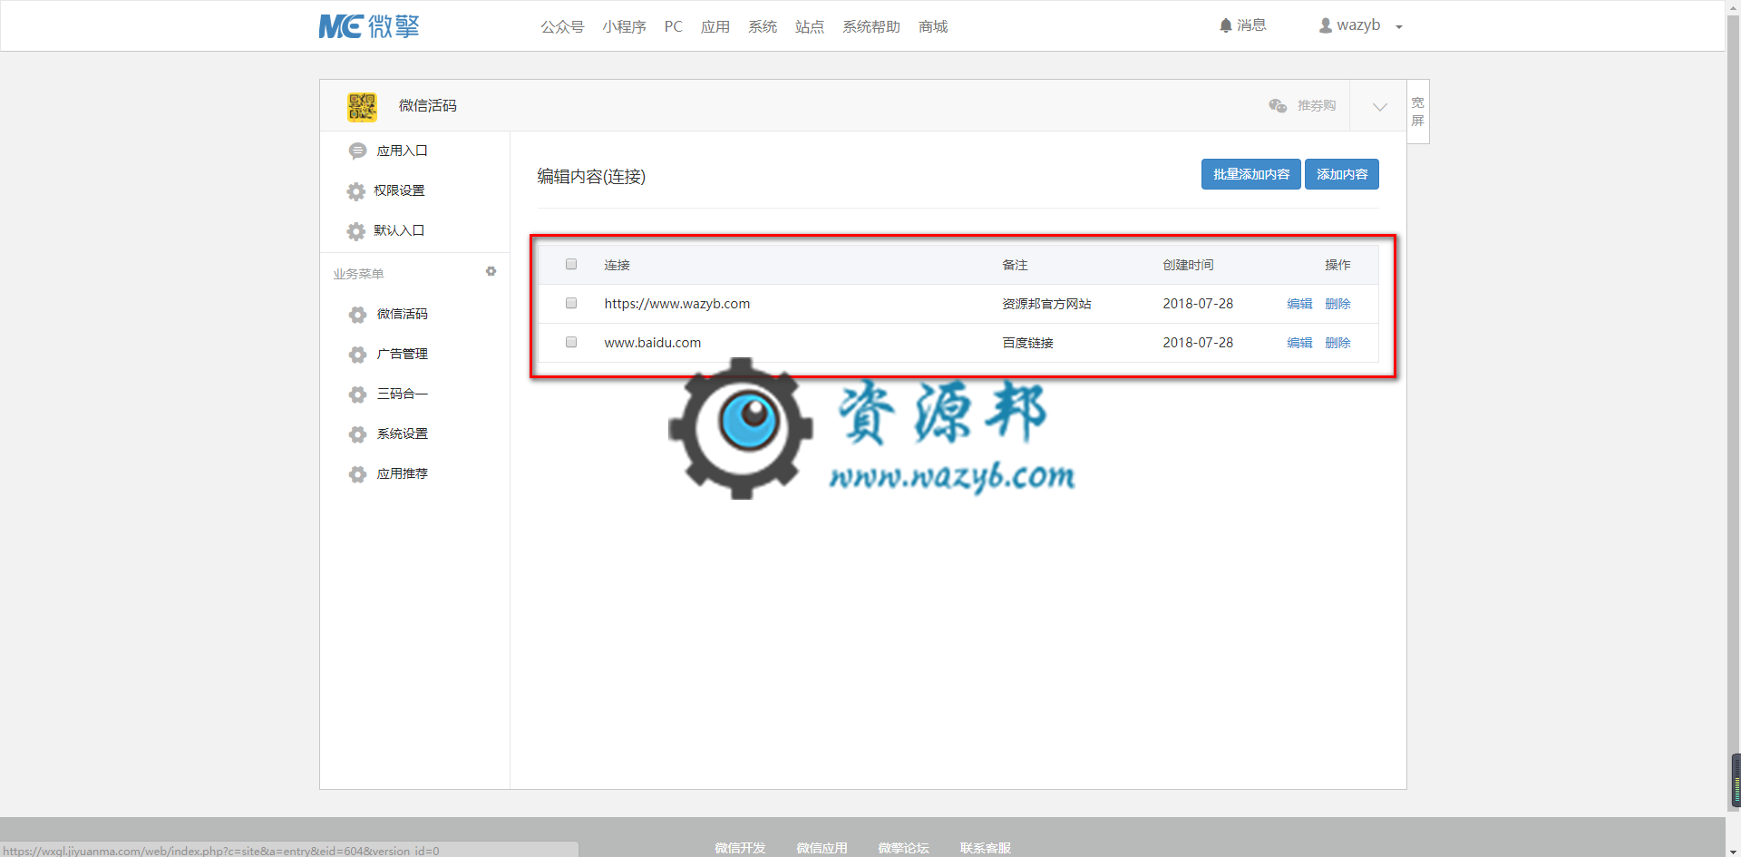Open 权限设置 in sidebar

[x=399, y=191]
